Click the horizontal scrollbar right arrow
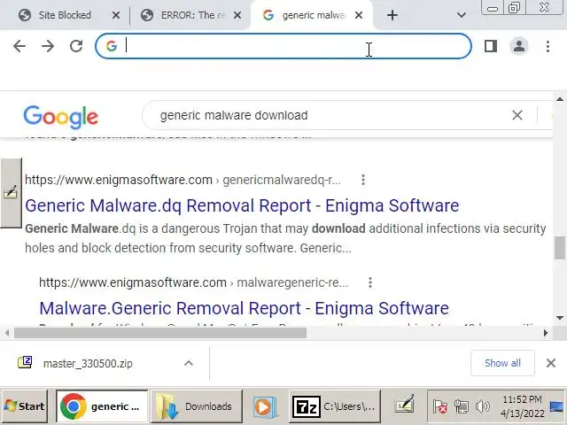Screen dimensions: 567x425 coord(546,333)
